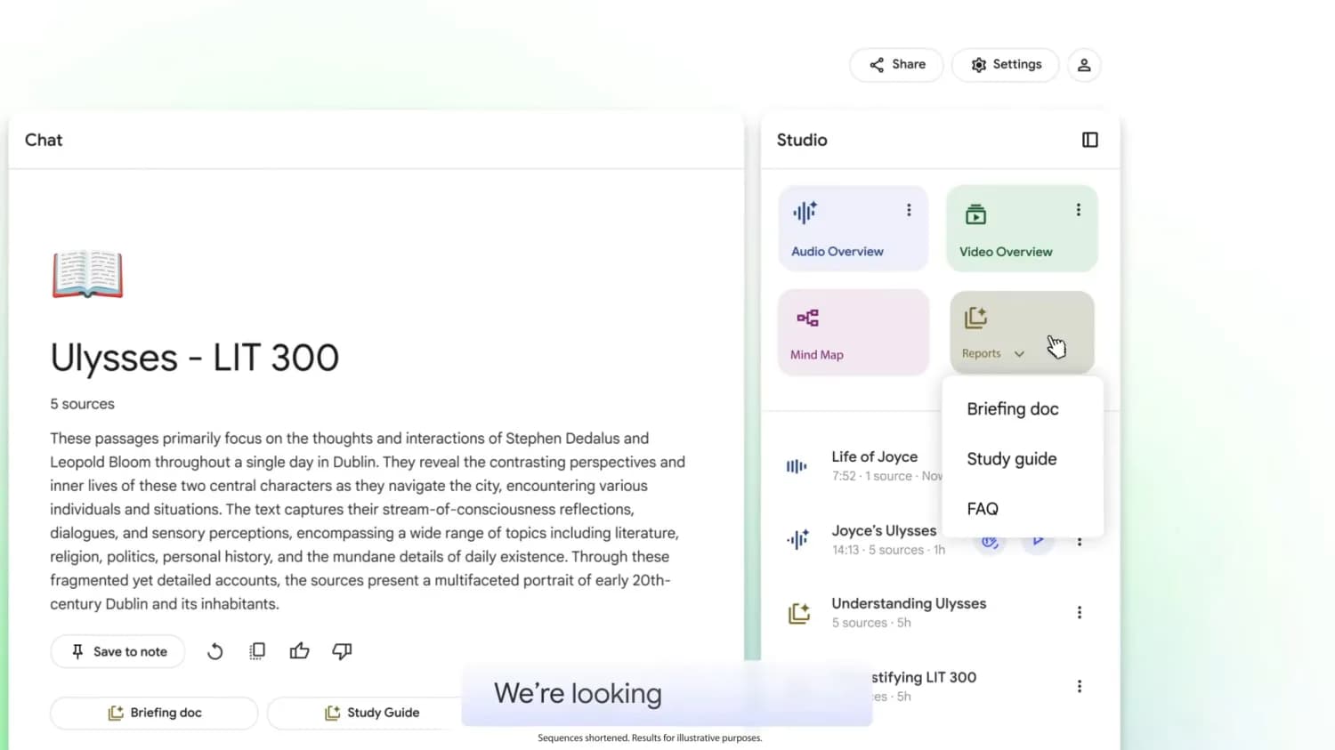1335x750 pixels.
Task: Open Settings from the top bar
Action: 1005,64
